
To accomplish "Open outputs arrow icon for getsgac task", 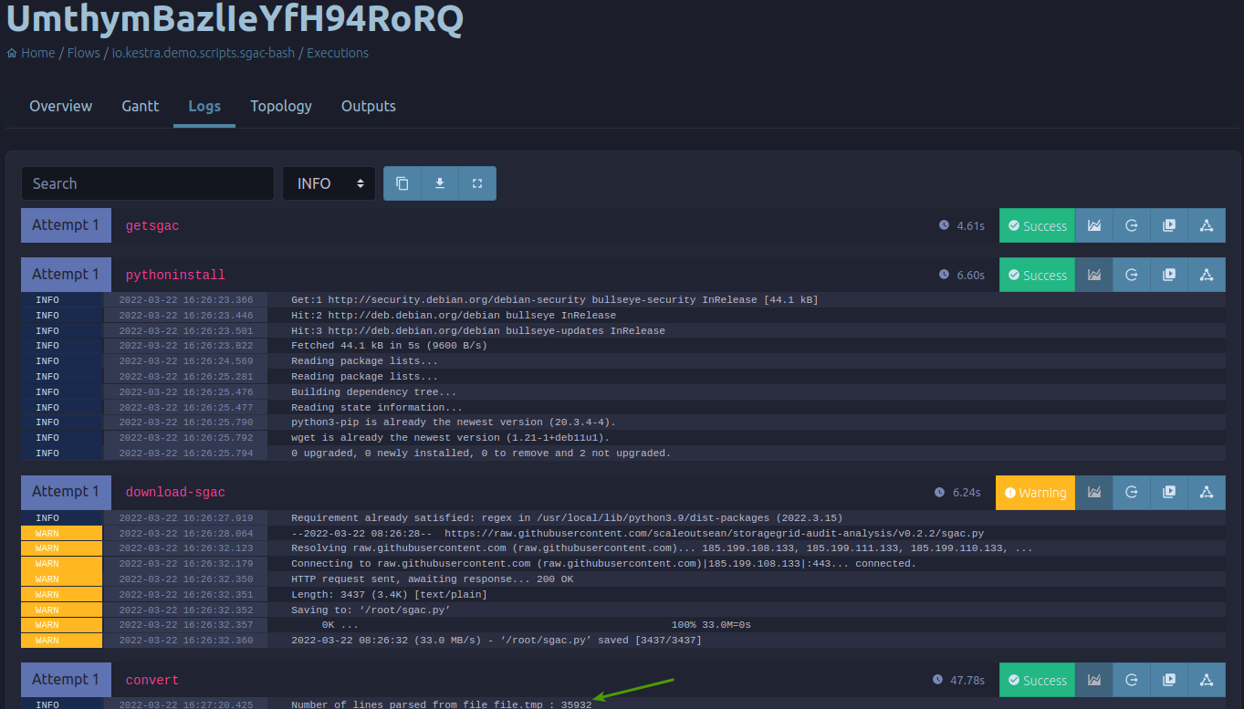I will pyautogui.click(x=1132, y=225).
